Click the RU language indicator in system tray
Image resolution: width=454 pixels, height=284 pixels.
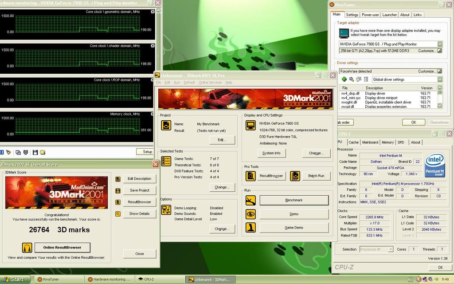(410, 280)
